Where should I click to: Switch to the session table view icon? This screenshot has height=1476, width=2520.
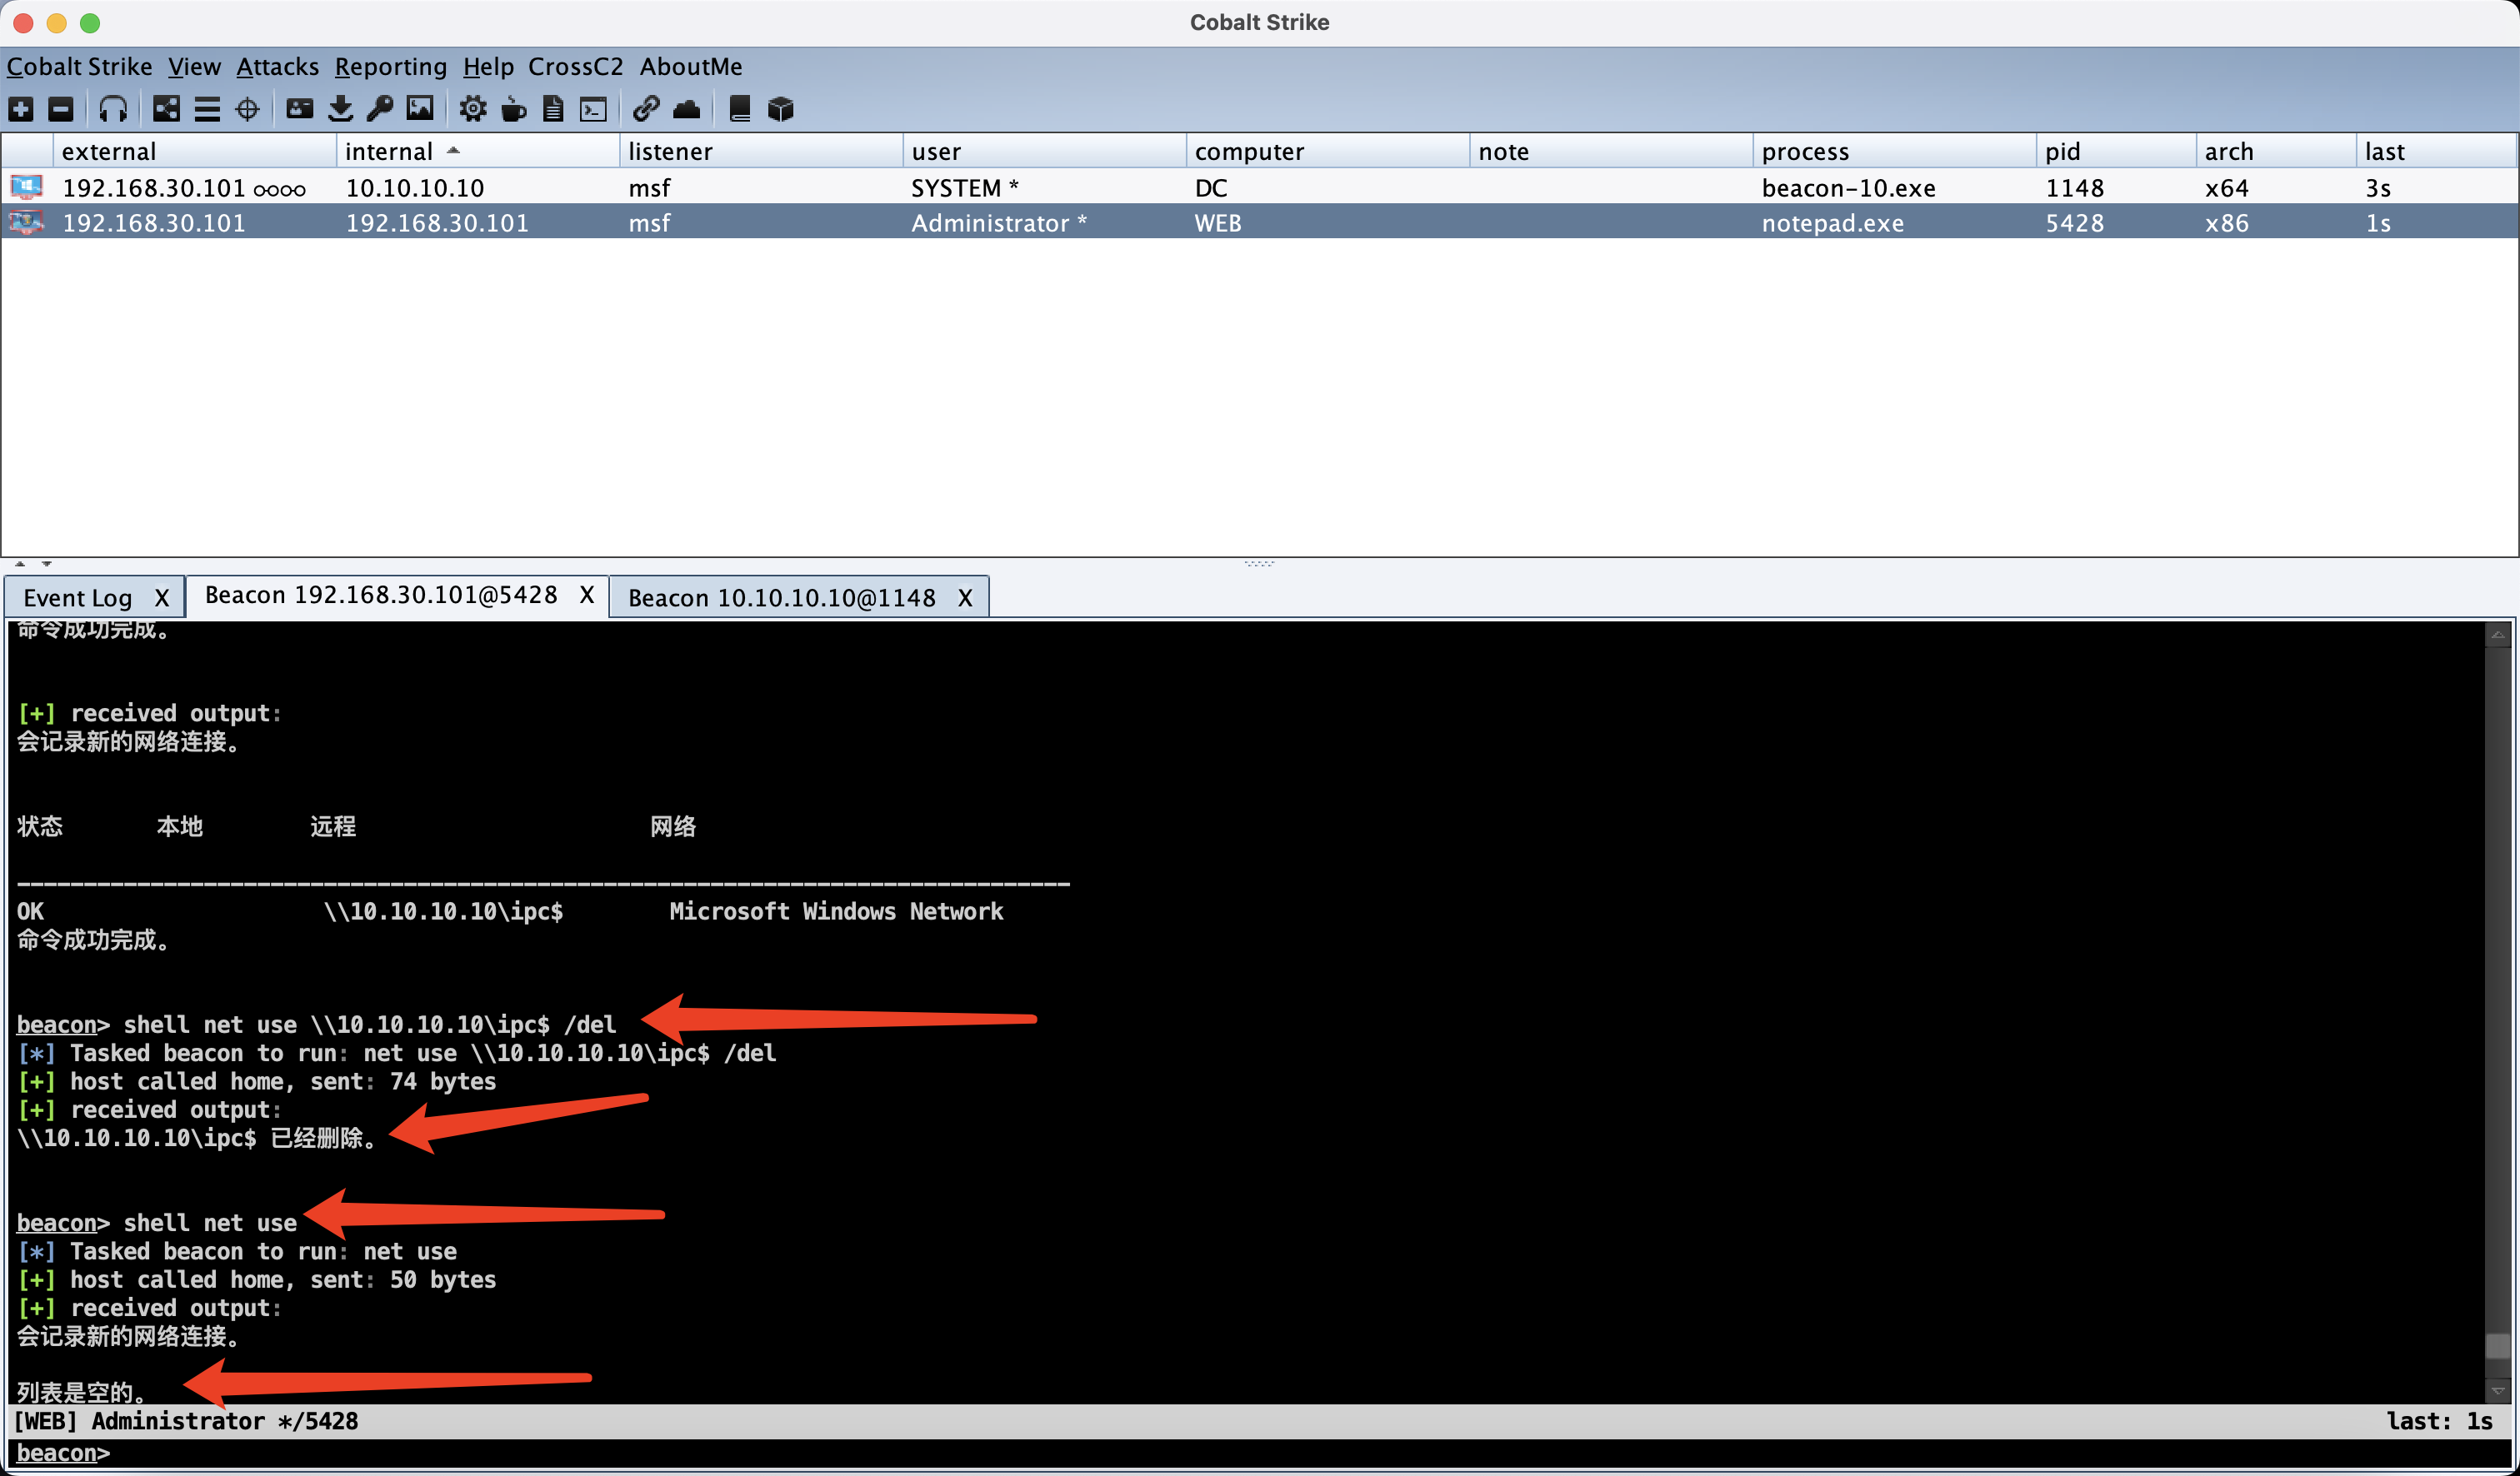tap(207, 109)
